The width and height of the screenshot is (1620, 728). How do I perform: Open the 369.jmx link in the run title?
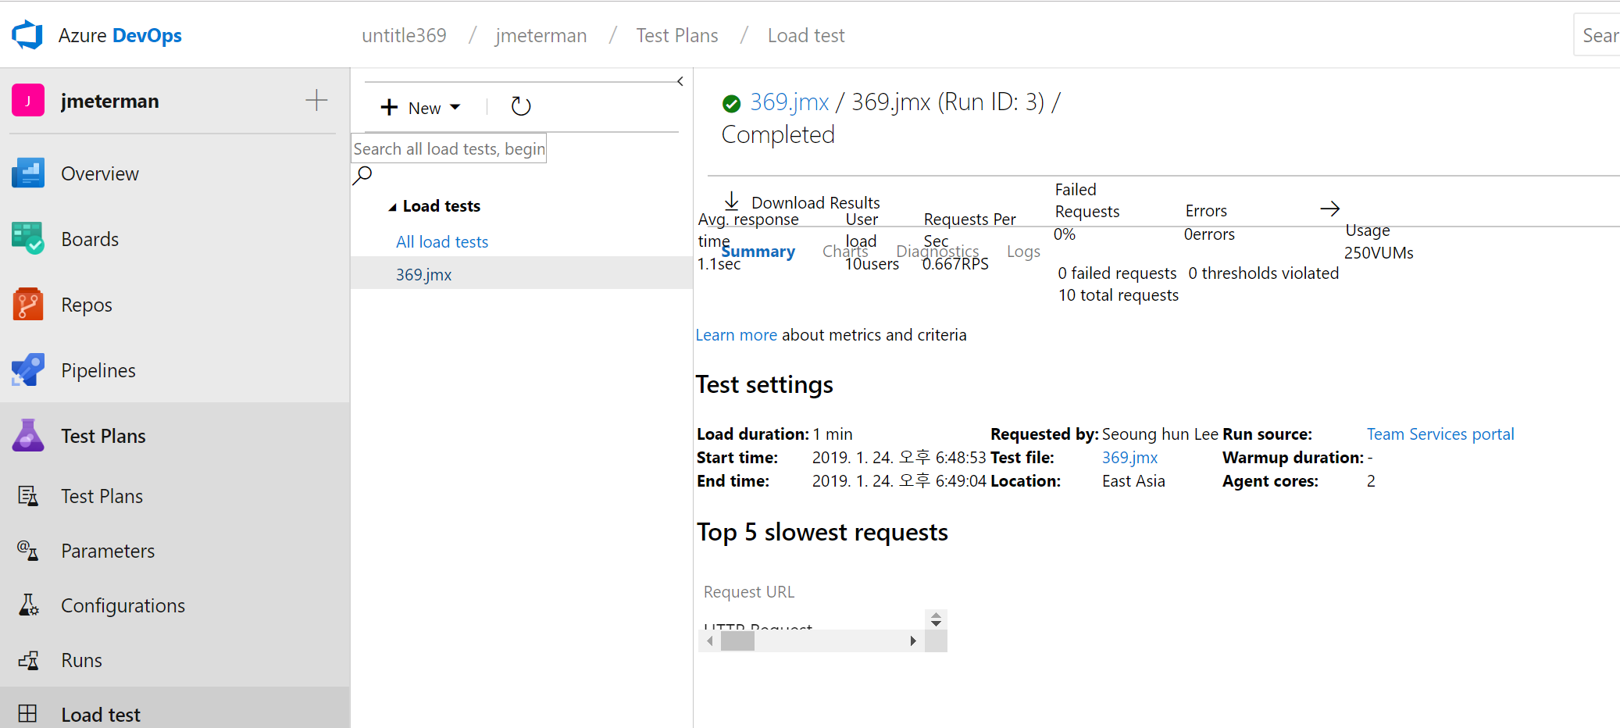pos(789,102)
